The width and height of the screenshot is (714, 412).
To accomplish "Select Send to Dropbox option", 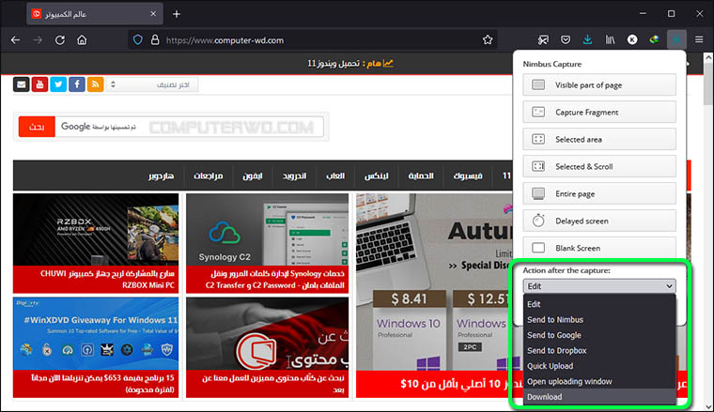I will coord(599,351).
